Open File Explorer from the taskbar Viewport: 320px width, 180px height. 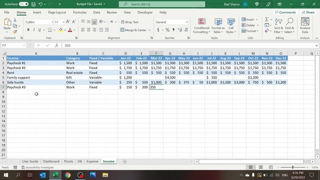(x=105, y=175)
